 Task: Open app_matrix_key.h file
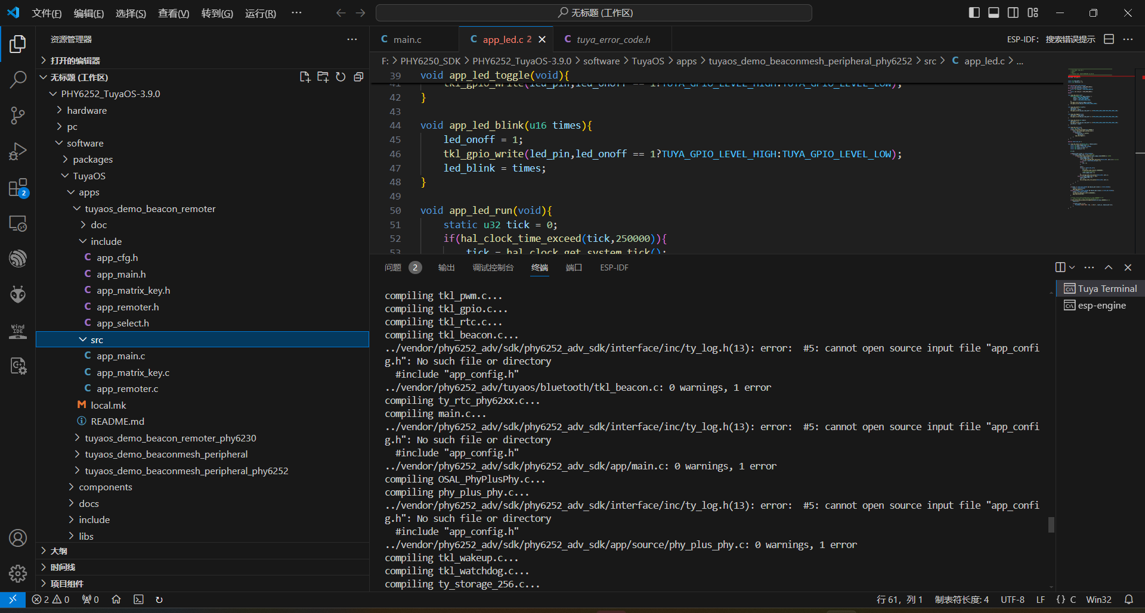[x=202, y=290]
